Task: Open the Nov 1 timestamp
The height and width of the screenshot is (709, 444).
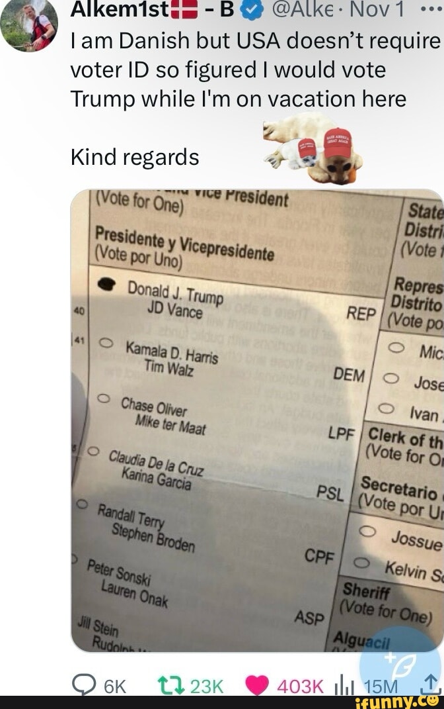Action: 378,9
